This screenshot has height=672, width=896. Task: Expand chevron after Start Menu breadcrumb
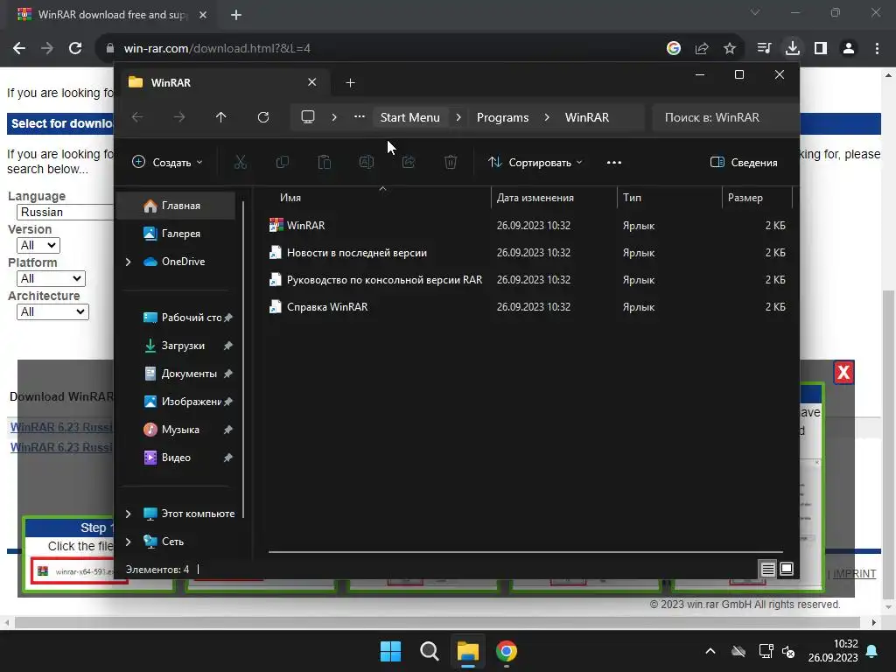tap(458, 117)
